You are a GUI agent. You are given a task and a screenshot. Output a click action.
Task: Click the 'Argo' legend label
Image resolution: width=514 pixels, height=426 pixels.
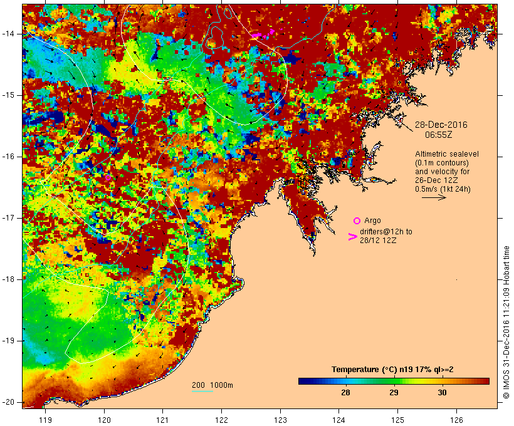click(x=372, y=221)
